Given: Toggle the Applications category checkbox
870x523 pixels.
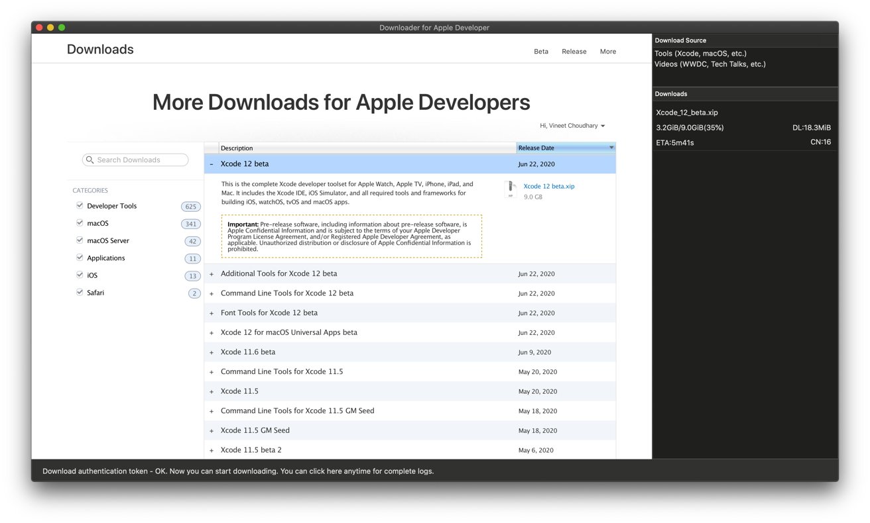Looking at the screenshot, I should 80,258.
